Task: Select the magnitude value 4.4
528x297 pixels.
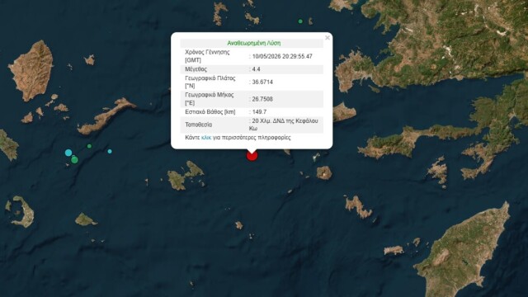Action: (x=256, y=69)
